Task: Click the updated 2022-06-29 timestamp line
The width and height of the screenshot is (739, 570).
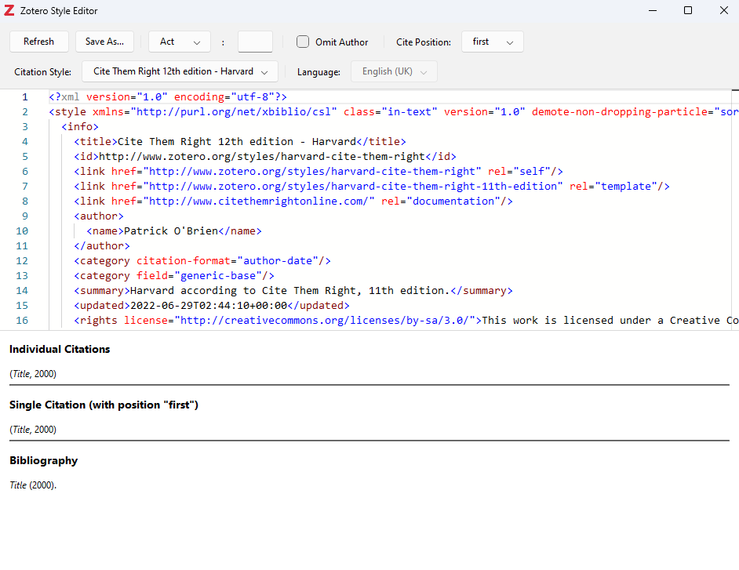Action: click(x=212, y=306)
